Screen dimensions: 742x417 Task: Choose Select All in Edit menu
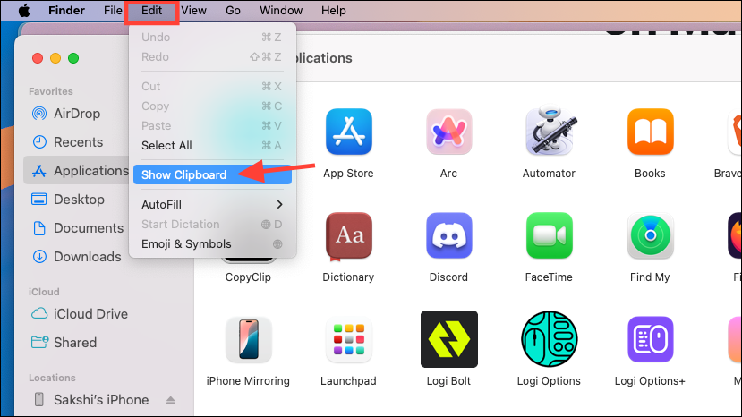click(212, 145)
